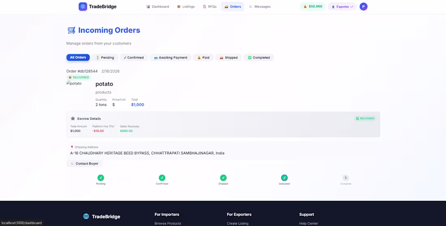Click the Pending step checkmark circle
Viewport: 446px width, 226px height.
[101, 178]
